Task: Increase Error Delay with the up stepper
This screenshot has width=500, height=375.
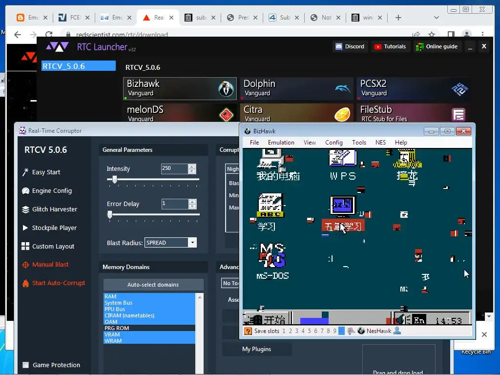Action: tap(192, 202)
